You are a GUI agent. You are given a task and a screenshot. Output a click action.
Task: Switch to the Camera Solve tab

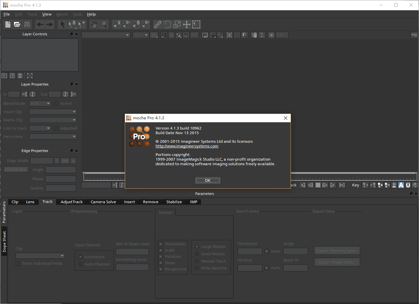point(103,202)
